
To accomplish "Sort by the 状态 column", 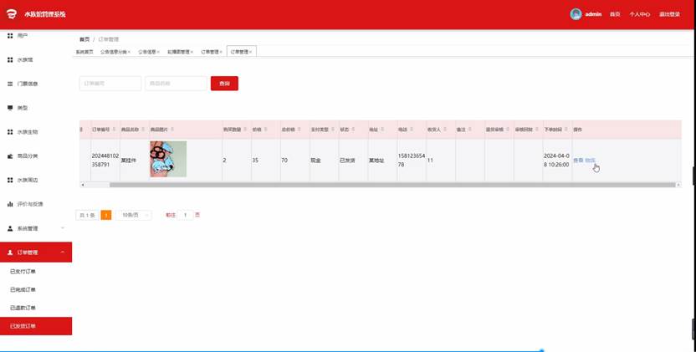I will tap(353, 130).
